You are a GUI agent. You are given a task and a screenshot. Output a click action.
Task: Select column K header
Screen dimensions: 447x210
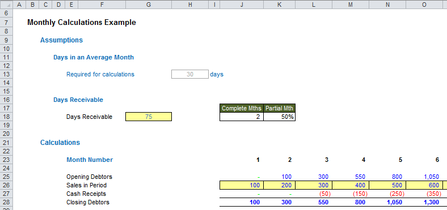pos(279,5)
